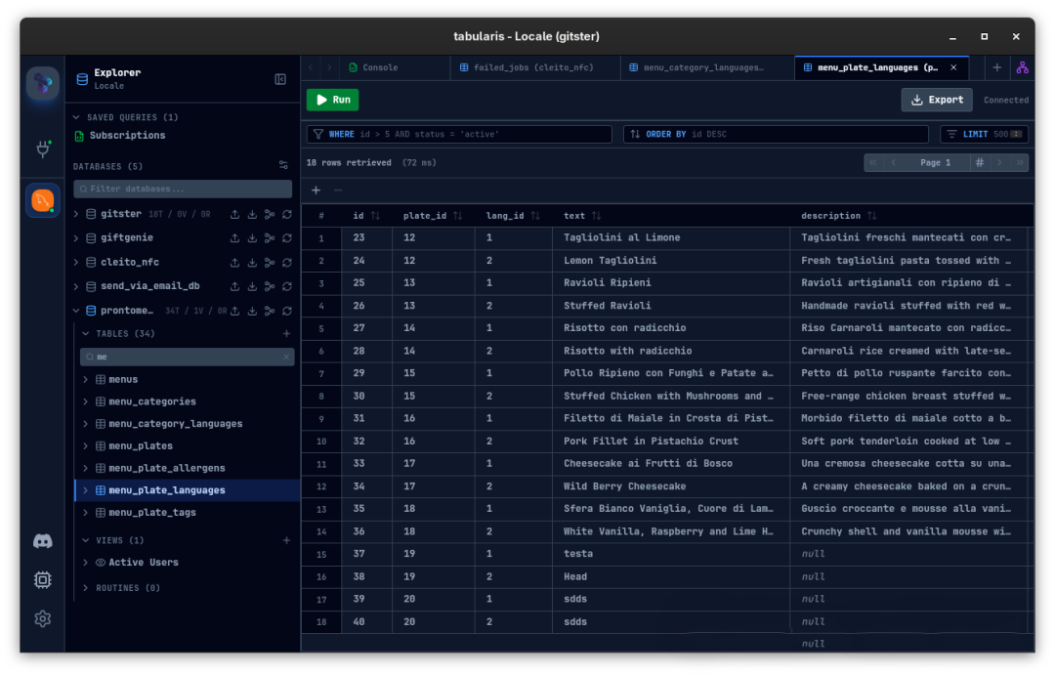Click the Export button
This screenshot has width=1055, height=675.
click(x=937, y=100)
